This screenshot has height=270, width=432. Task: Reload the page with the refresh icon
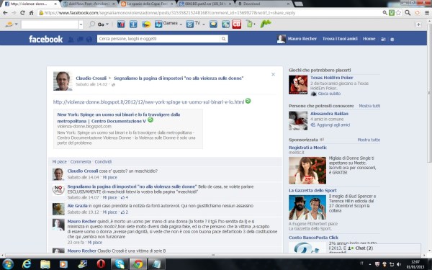pos(22,13)
